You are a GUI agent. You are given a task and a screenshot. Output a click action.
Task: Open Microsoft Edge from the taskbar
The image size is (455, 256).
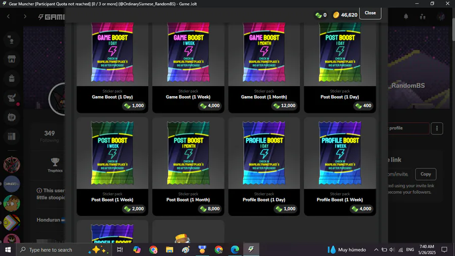[x=235, y=249]
